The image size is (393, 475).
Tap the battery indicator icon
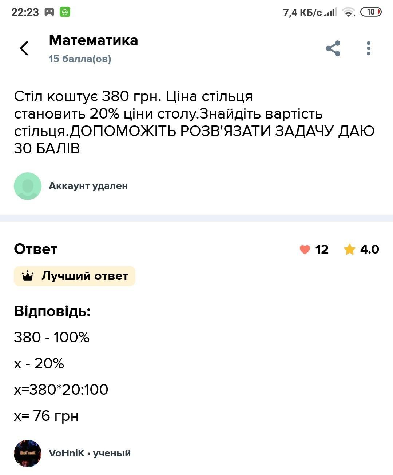[x=370, y=12]
